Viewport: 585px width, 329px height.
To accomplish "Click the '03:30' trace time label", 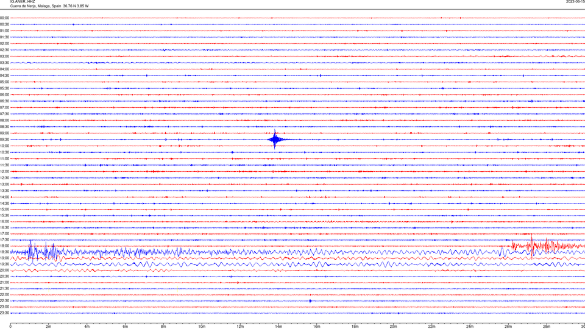I will [x=4, y=63].
